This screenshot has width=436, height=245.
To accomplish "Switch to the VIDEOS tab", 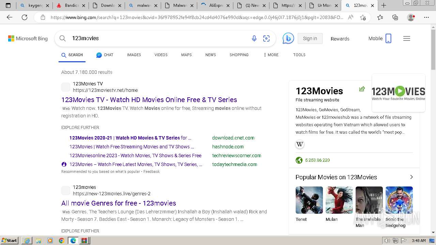I will pos(161,55).
